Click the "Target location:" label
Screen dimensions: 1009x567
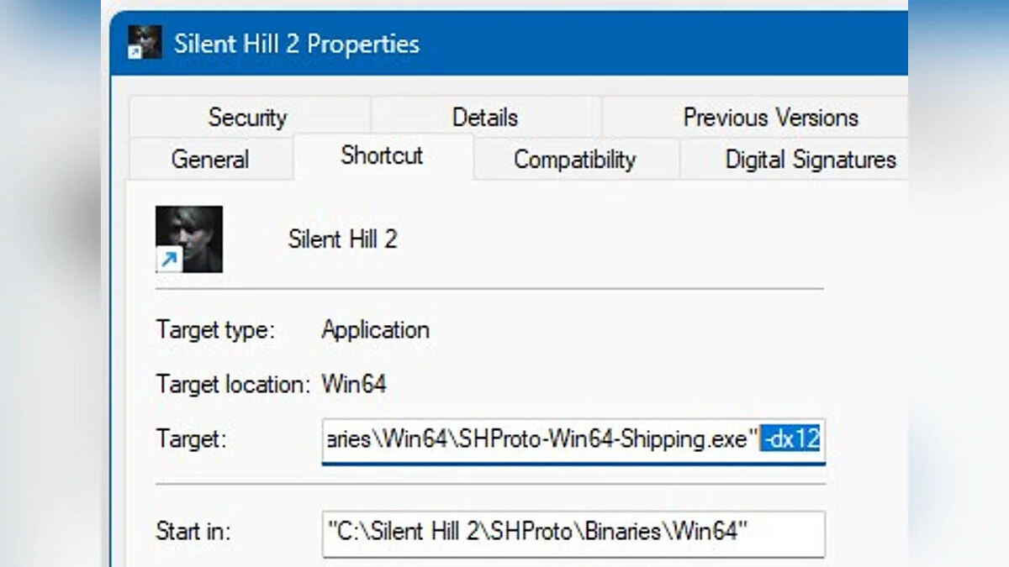coord(233,385)
